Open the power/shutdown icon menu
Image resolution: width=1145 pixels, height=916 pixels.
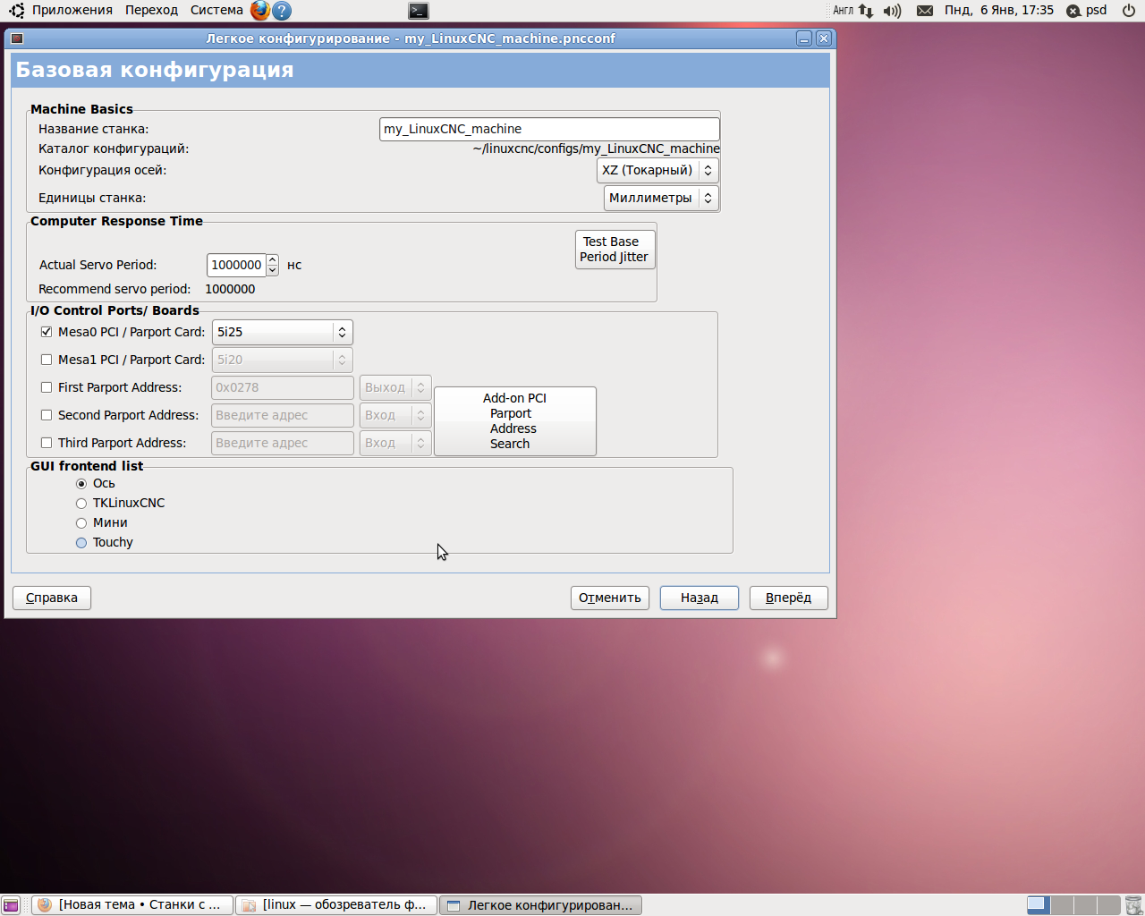[x=1129, y=11]
